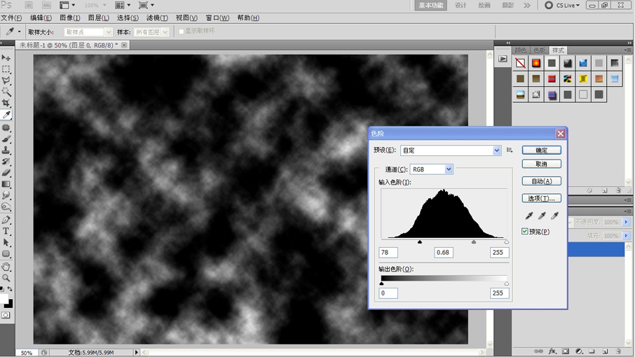The width and height of the screenshot is (635, 357).
Task: Toggle show sampling ring checkbox
Action: pyautogui.click(x=182, y=31)
